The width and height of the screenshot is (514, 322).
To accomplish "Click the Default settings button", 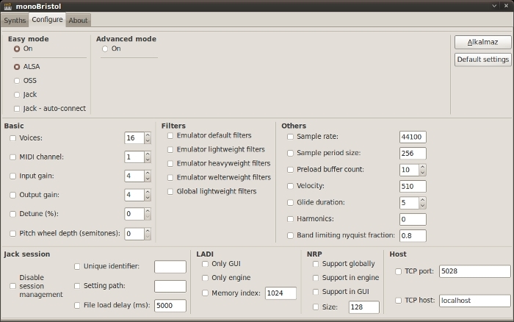I will [482, 60].
